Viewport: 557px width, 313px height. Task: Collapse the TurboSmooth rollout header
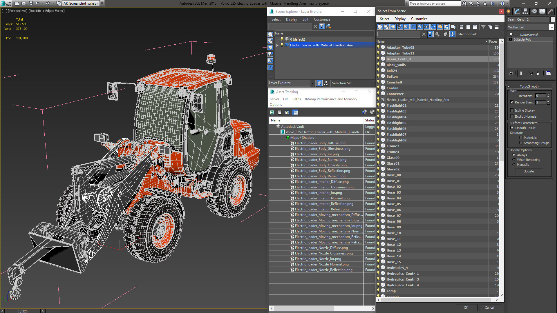point(529,86)
